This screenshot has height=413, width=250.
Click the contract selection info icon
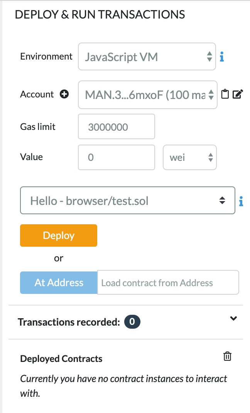tap(241, 200)
